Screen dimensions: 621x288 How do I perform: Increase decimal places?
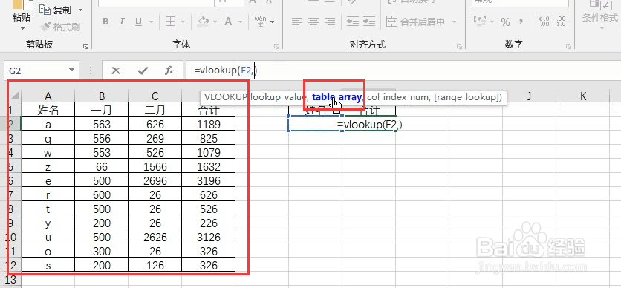544,22
